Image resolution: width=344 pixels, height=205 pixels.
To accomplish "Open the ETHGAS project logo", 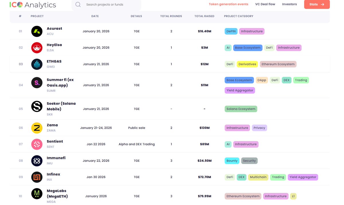I will (x=37, y=64).
